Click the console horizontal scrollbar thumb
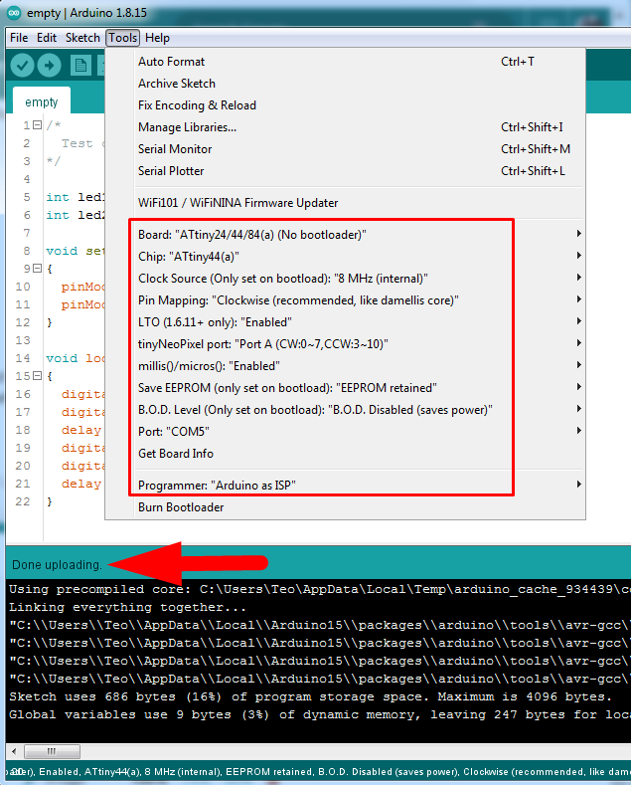Image resolution: width=631 pixels, height=785 pixels. (x=52, y=751)
